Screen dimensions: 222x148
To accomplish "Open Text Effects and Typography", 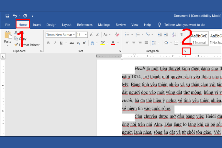I will [92, 43].
